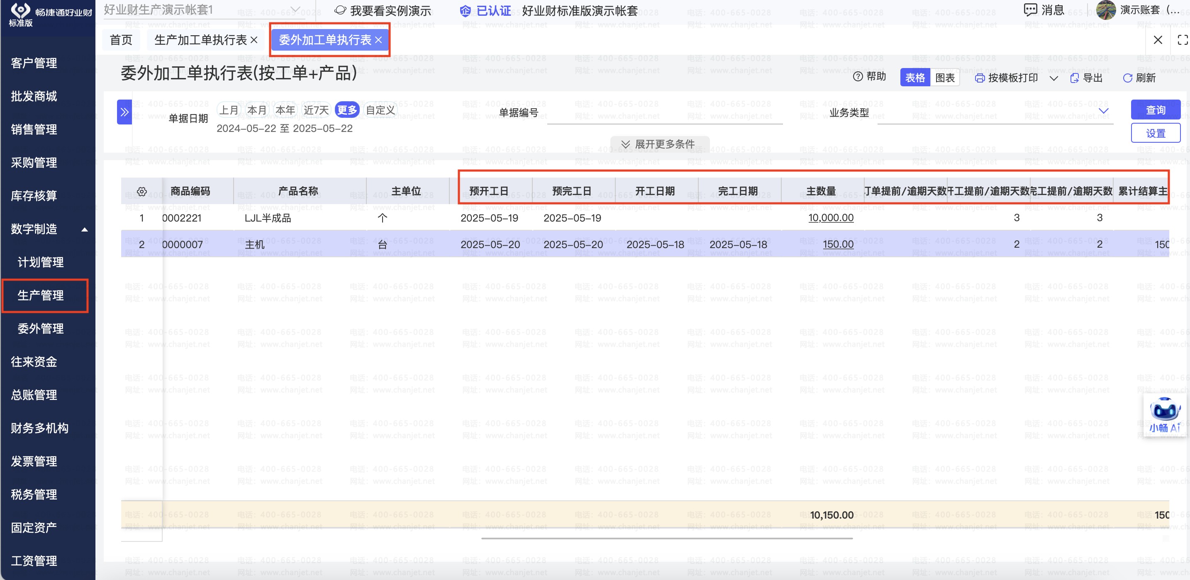Switch view to 表格 table mode

(914, 78)
